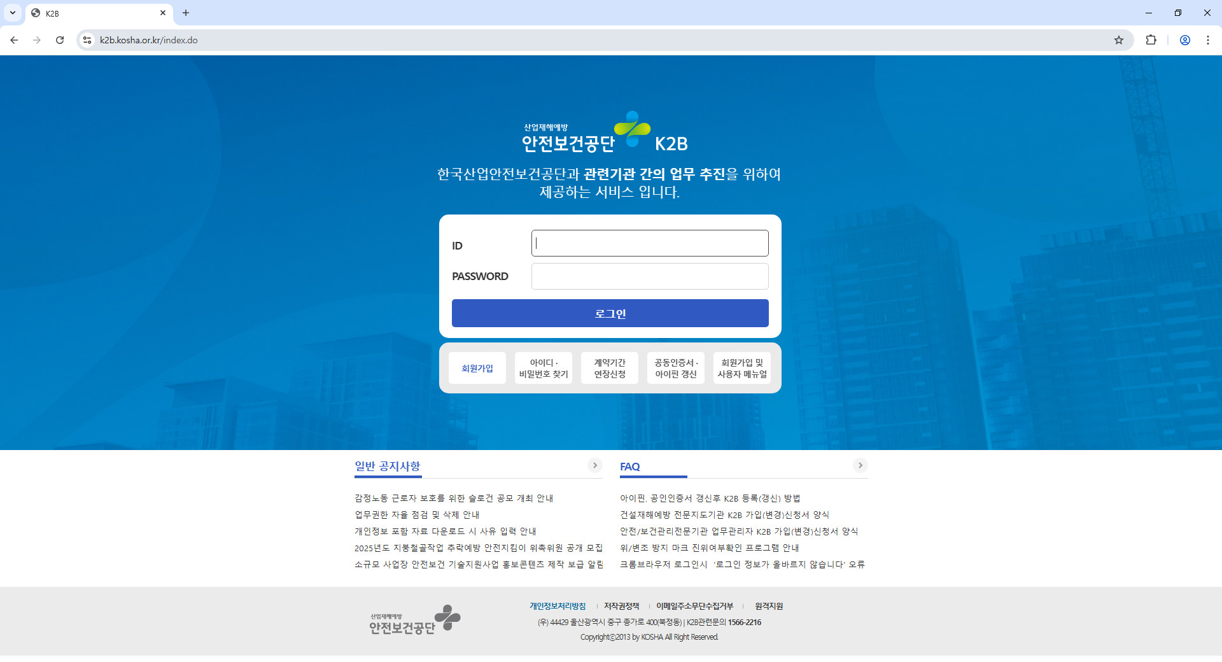
Task: Expand FAQ more arrow
Action: [x=860, y=465]
